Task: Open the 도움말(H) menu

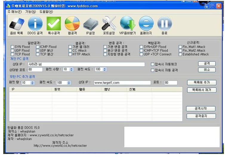Action: click(x=46, y=12)
